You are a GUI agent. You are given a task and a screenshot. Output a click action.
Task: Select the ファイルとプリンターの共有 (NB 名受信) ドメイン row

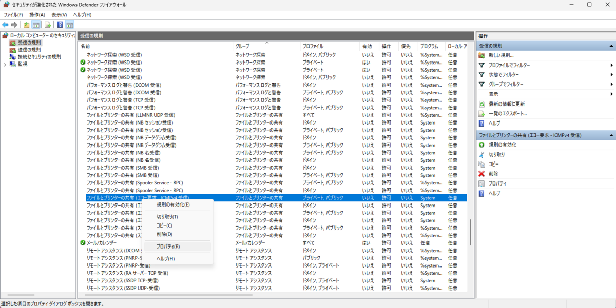[273, 160]
